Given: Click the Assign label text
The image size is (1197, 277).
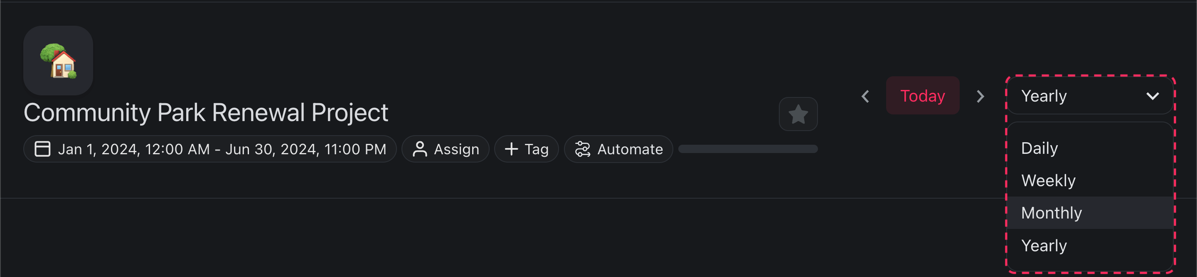Looking at the screenshot, I should coord(456,149).
